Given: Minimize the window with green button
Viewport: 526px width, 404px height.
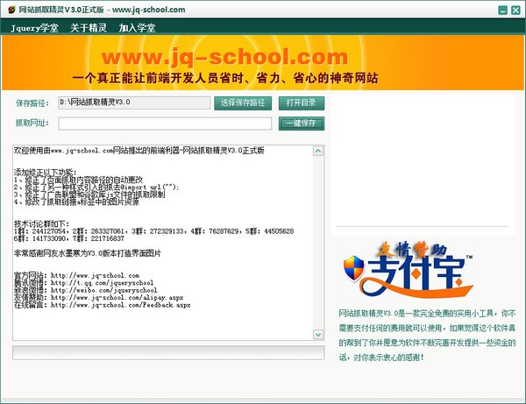Looking at the screenshot, I should [x=502, y=10].
